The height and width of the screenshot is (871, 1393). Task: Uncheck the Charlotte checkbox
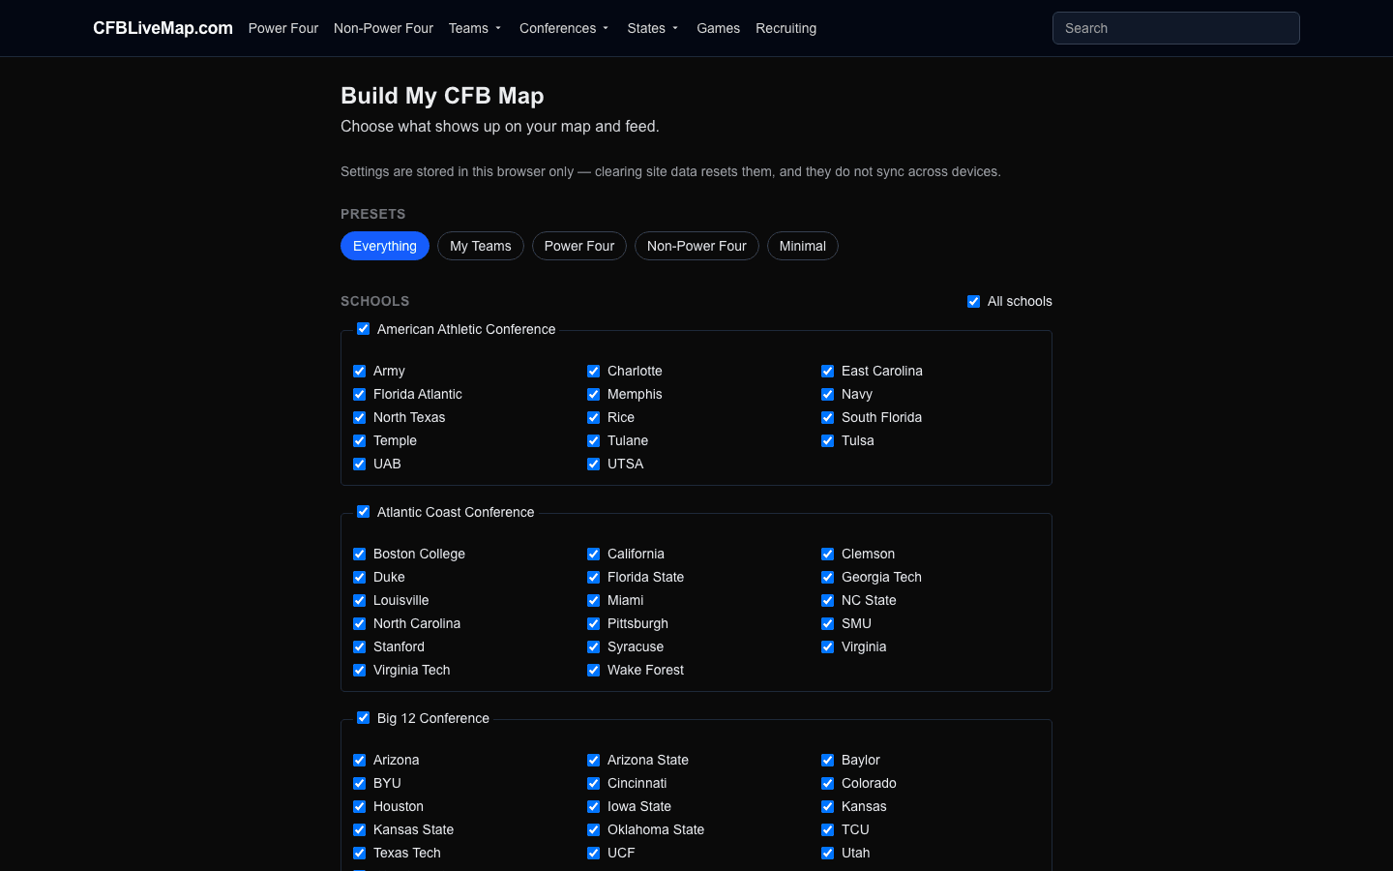point(593,371)
